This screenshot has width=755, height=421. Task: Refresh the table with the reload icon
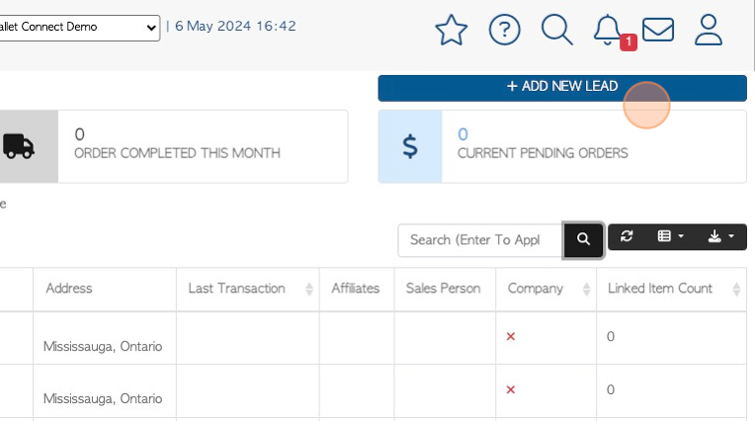tap(626, 236)
